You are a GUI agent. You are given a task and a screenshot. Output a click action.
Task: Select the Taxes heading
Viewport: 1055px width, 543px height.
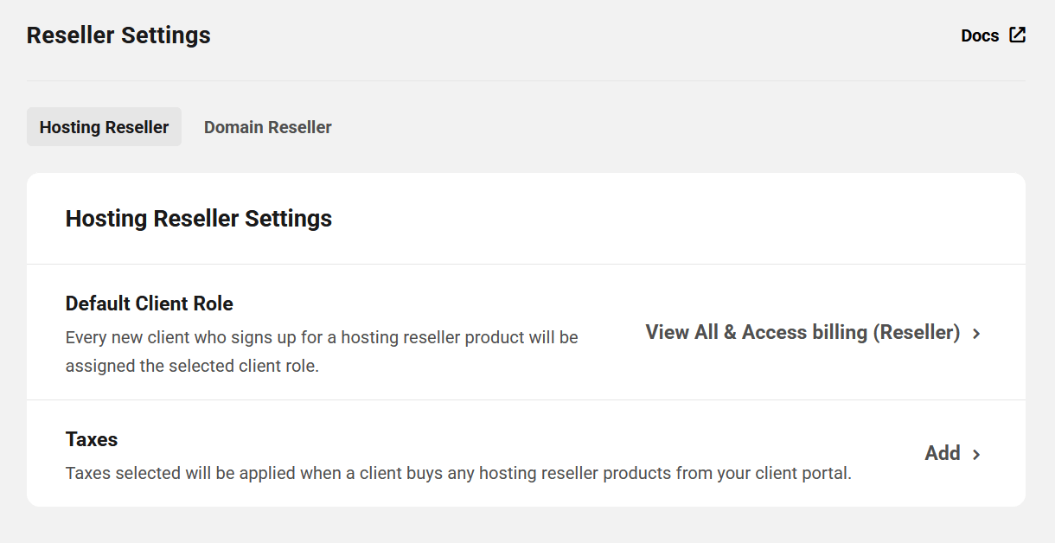point(92,439)
